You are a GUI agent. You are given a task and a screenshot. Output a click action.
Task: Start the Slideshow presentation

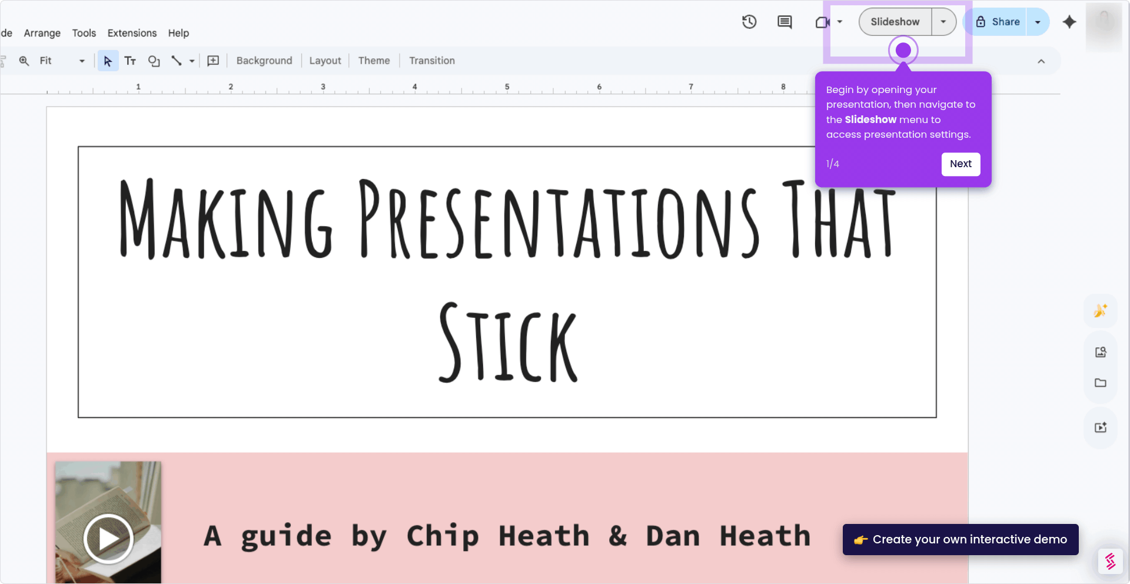click(x=895, y=22)
